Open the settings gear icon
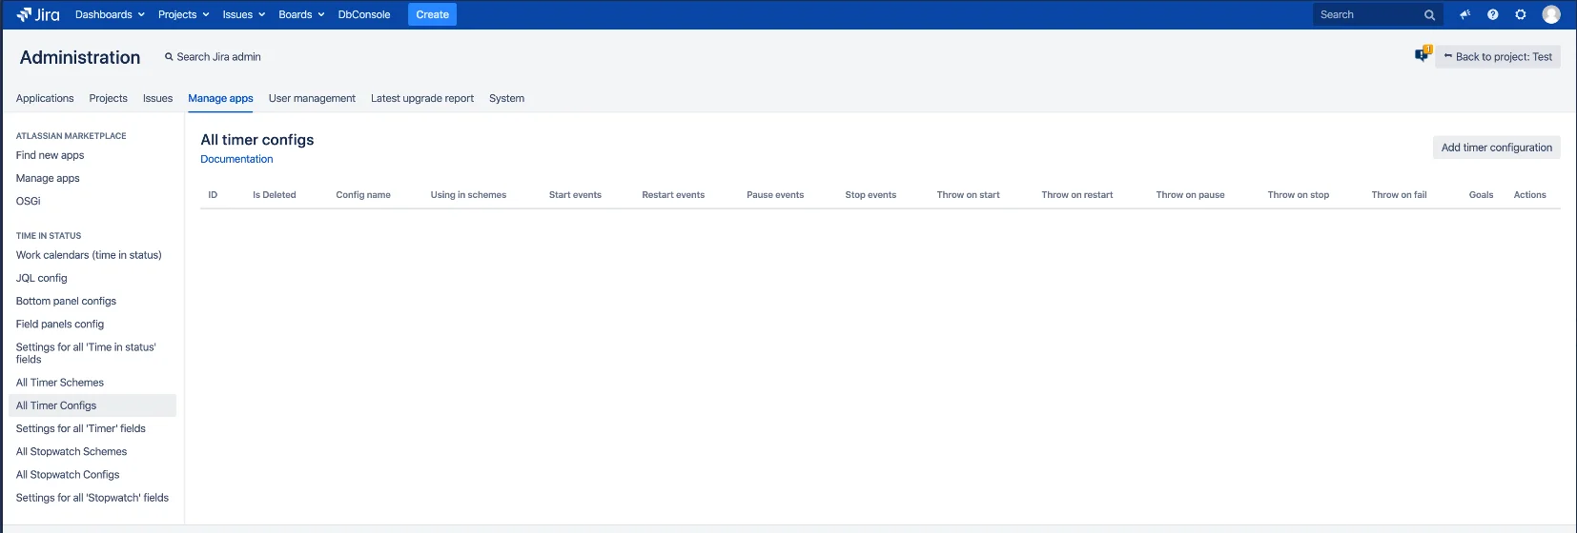The width and height of the screenshot is (1577, 533). 1521,14
